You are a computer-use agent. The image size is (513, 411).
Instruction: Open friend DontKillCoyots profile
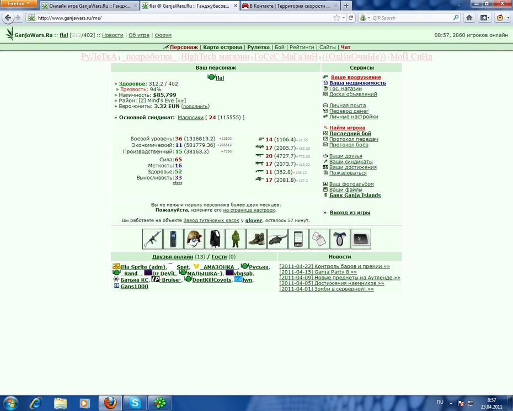click(212, 280)
